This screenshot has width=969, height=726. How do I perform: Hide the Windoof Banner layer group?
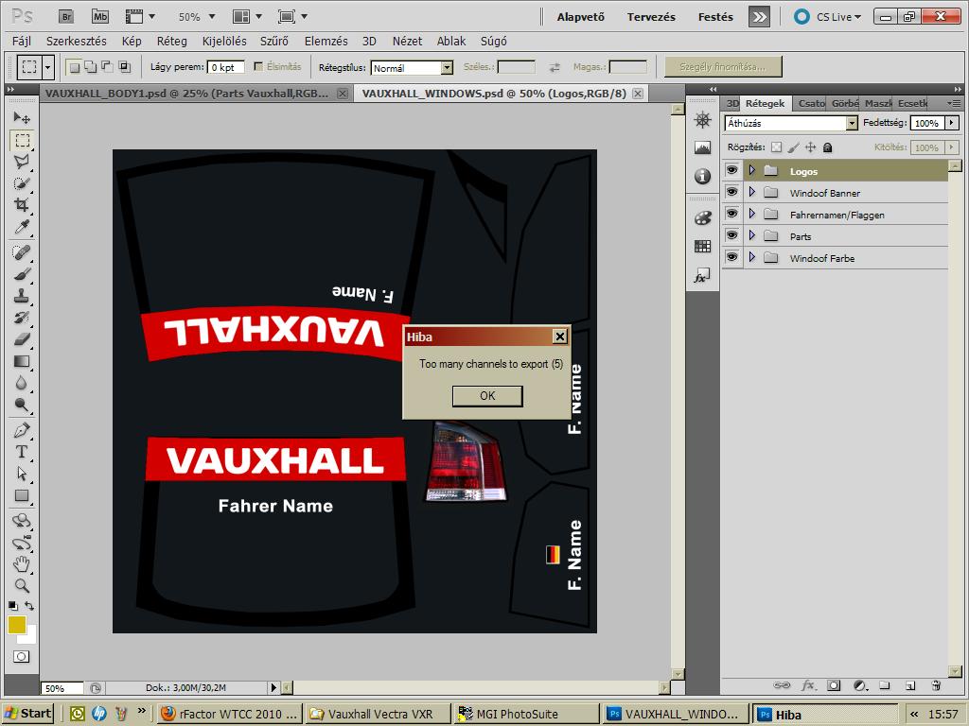(x=731, y=192)
